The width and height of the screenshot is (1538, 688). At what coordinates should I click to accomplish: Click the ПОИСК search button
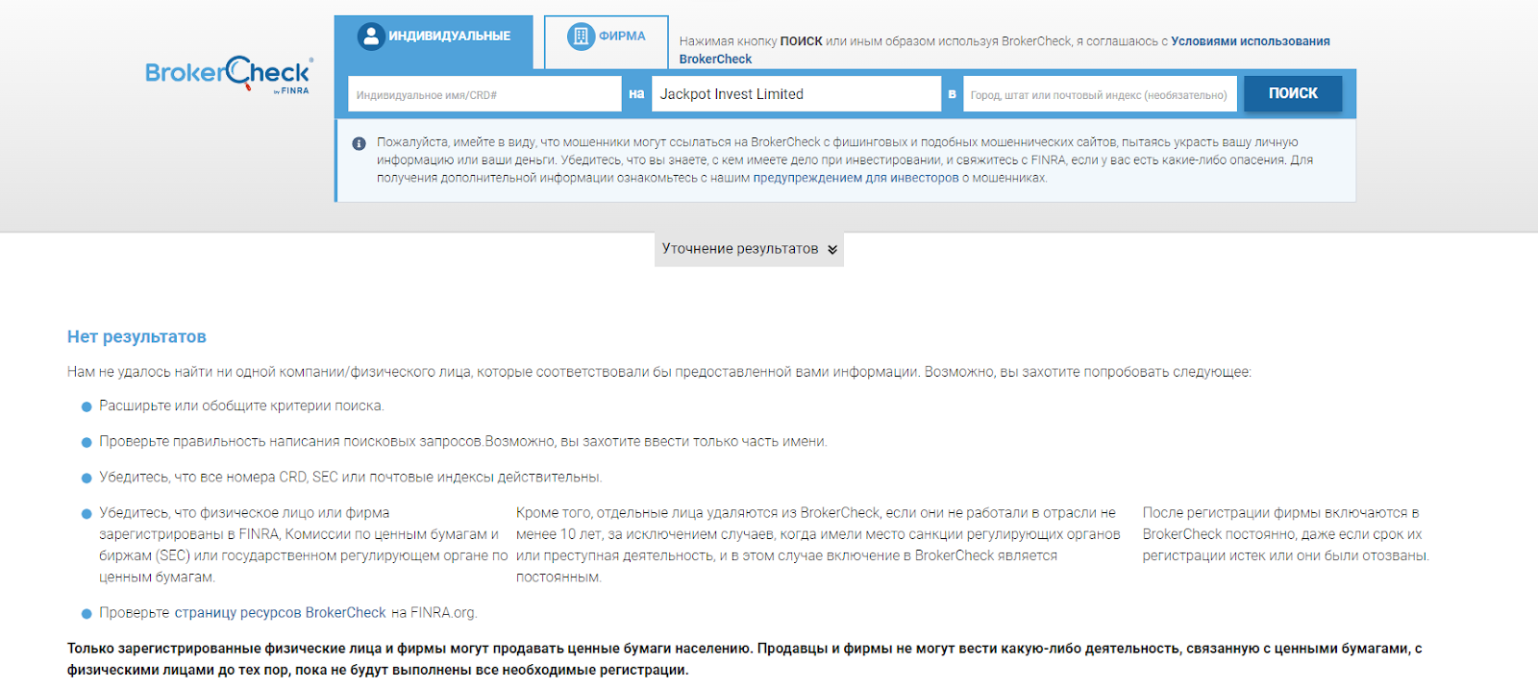[1293, 93]
